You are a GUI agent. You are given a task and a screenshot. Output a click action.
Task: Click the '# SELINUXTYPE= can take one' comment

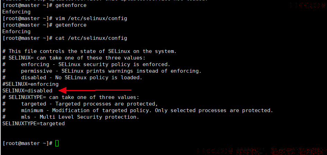click(x=71, y=97)
